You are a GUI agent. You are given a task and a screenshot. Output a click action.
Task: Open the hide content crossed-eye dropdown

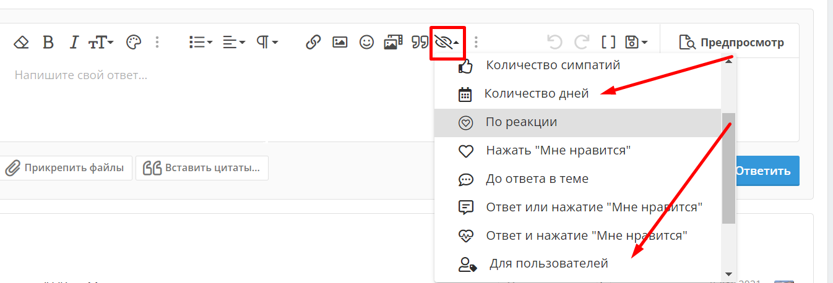447,43
